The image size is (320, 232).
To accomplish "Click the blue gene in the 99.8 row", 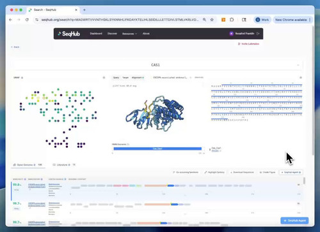I will coord(171,185).
